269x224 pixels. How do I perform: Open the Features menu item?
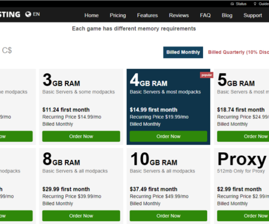click(x=148, y=15)
